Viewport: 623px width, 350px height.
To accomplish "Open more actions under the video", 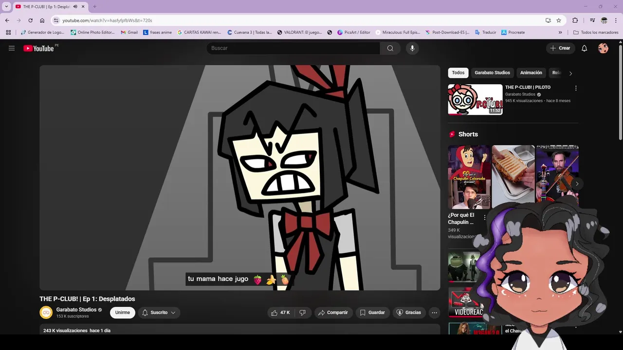I will pyautogui.click(x=435, y=313).
